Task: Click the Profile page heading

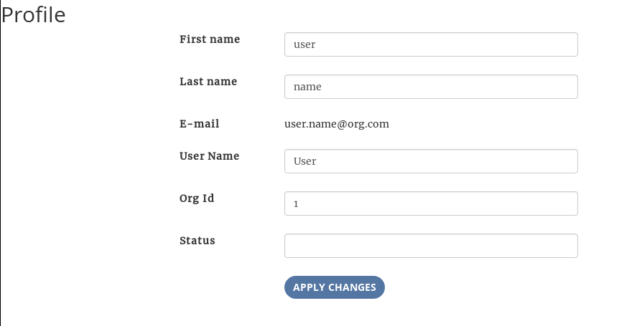Action: pyautogui.click(x=34, y=14)
